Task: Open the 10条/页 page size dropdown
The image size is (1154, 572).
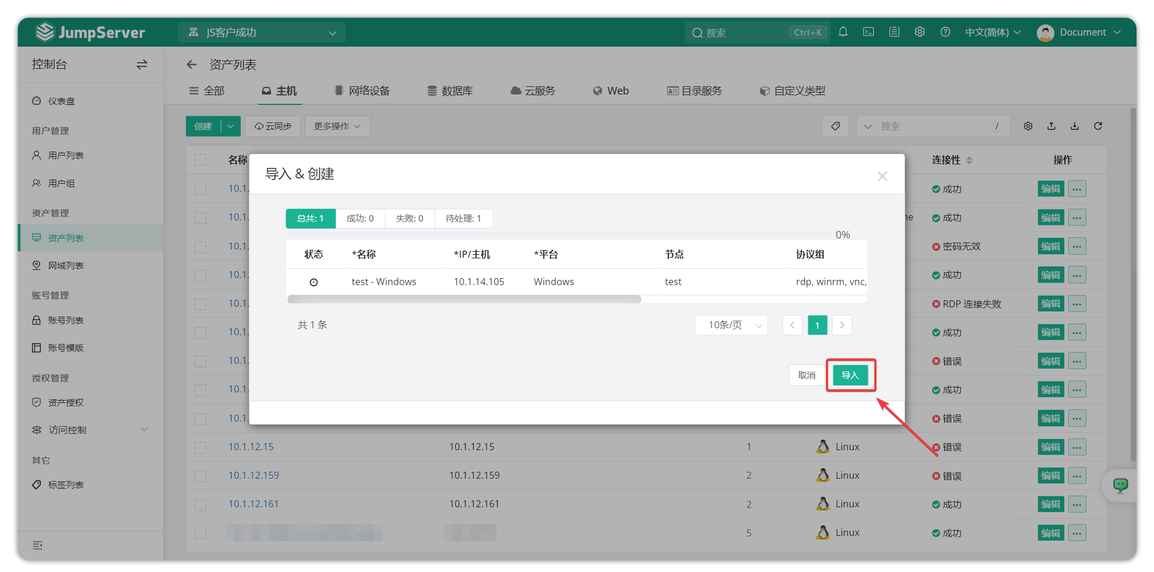Action: [x=731, y=325]
